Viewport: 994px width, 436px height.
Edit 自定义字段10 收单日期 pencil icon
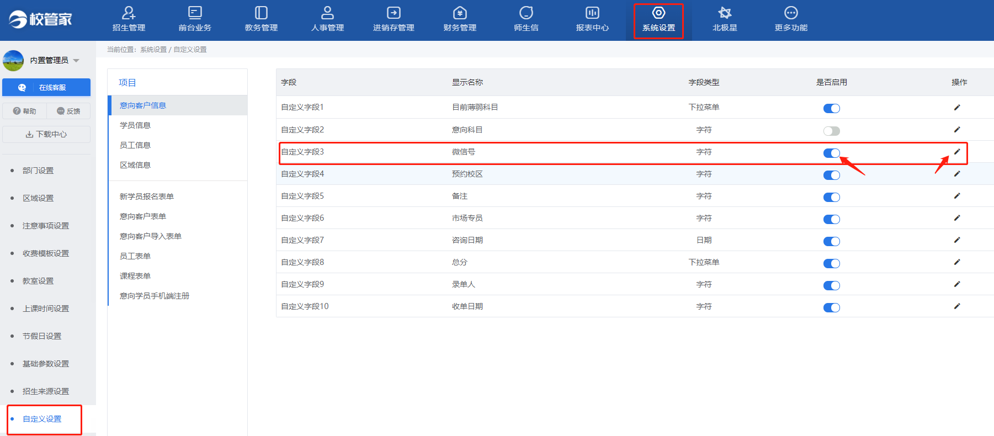click(x=957, y=306)
